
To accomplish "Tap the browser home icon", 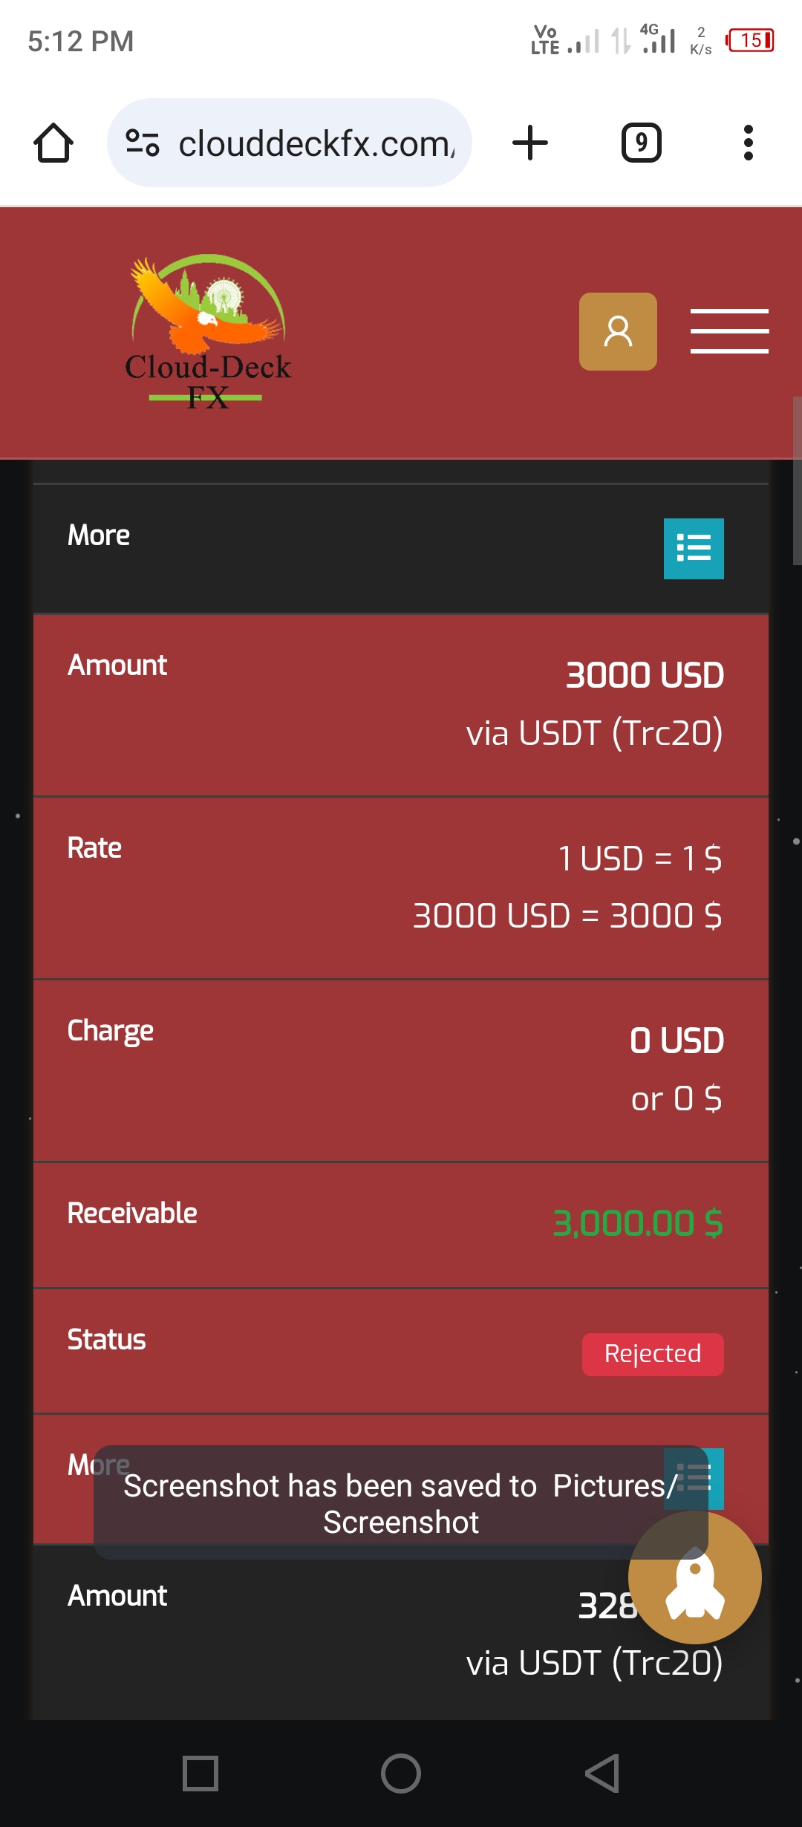I will point(53,143).
